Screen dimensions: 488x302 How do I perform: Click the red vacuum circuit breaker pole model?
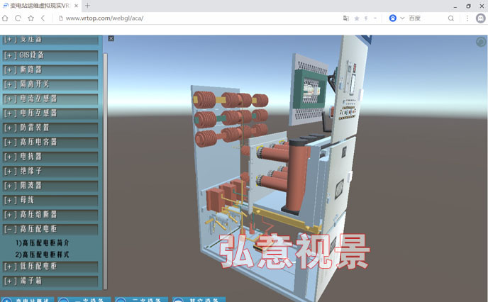[x=296, y=176]
